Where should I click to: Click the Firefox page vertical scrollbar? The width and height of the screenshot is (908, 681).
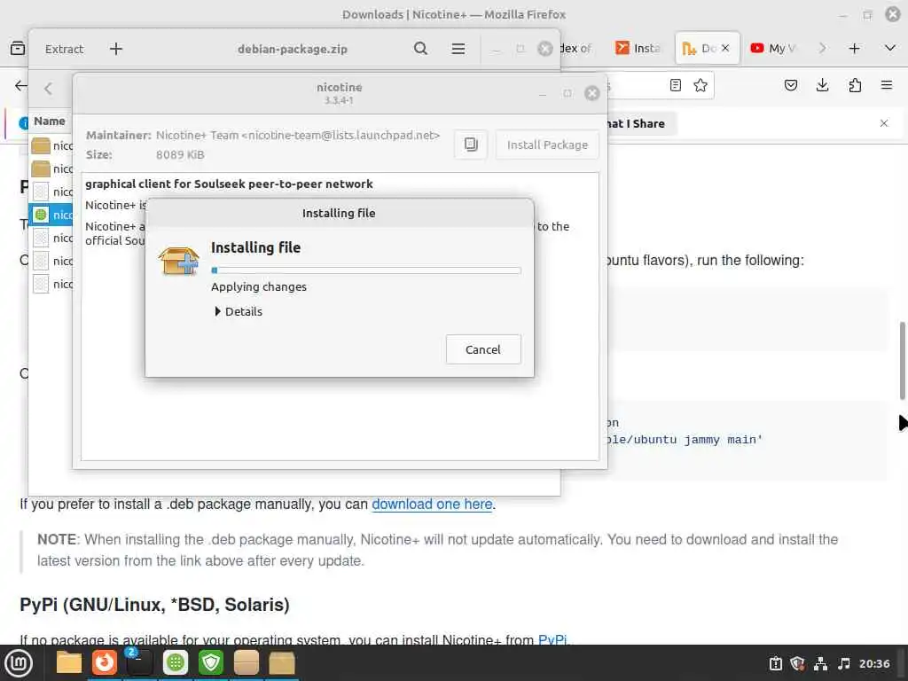point(902,360)
